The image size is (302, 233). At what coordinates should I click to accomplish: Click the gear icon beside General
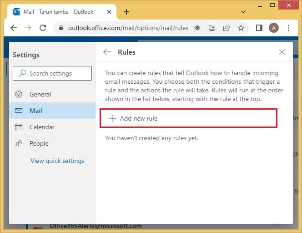pos(19,94)
